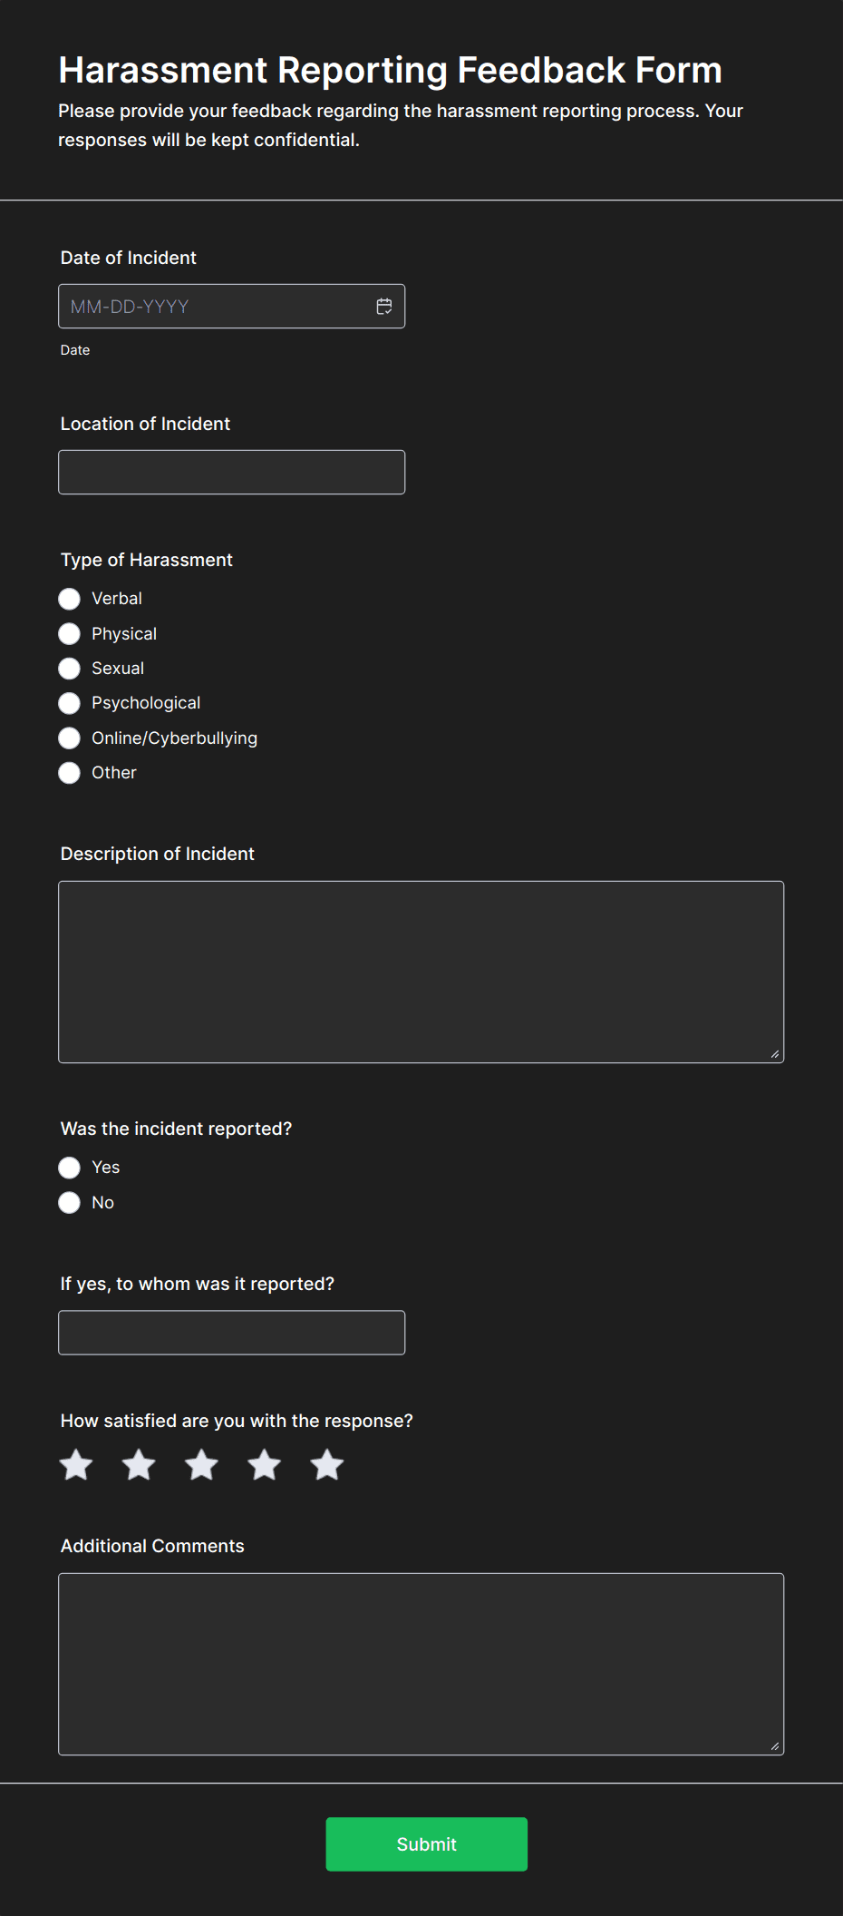Viewport: 843px width, 1916px height.
Task: Select Online/Cyberbullying radio button
Action: [70, 738]
